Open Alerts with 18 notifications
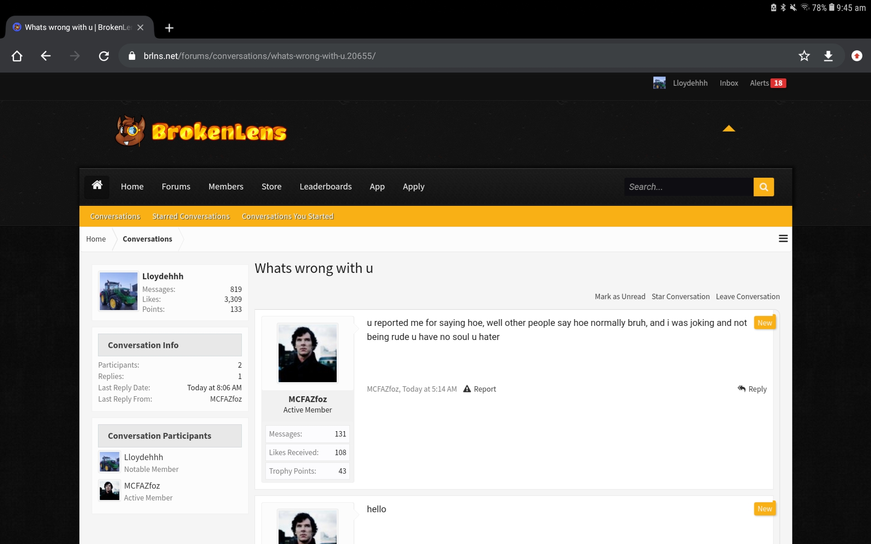 768,83
